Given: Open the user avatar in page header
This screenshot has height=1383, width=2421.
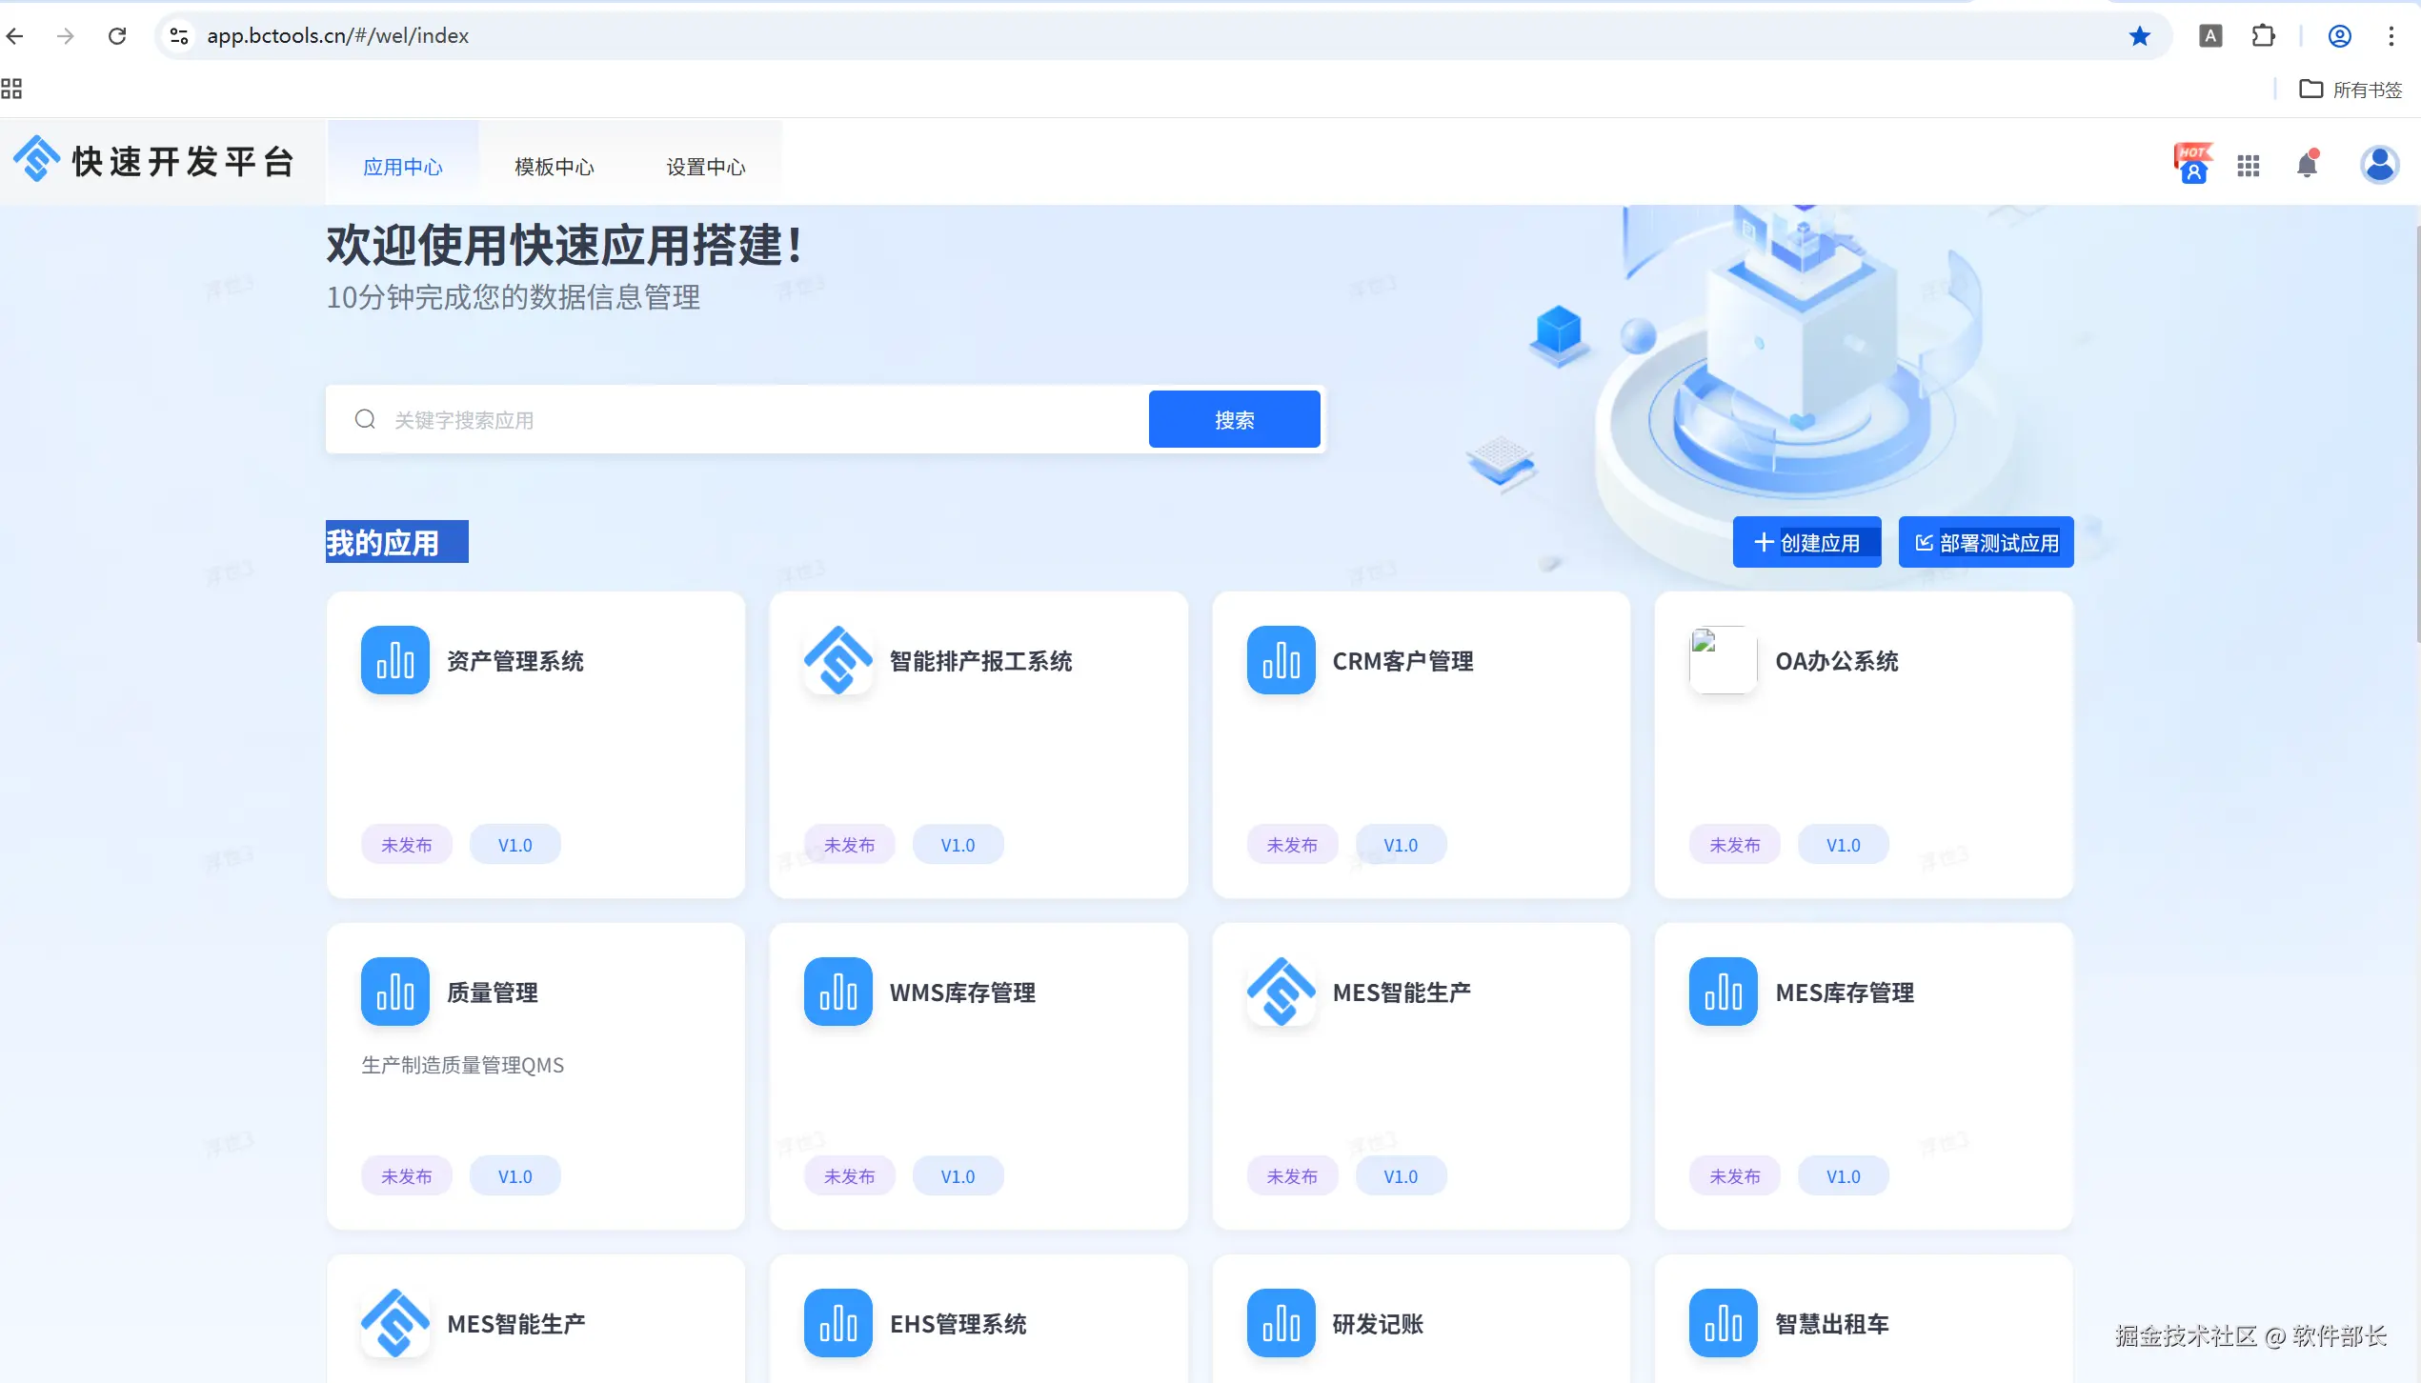Looking at the screenshot, I should tap(2379, 165).
